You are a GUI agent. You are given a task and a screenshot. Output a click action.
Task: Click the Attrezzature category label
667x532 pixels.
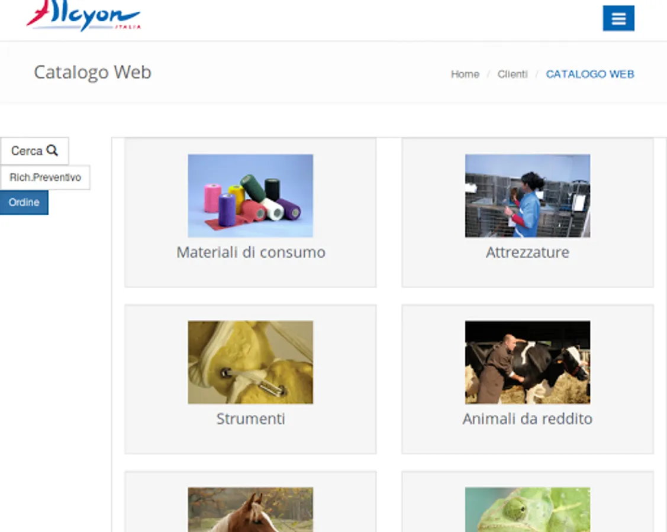527,252
